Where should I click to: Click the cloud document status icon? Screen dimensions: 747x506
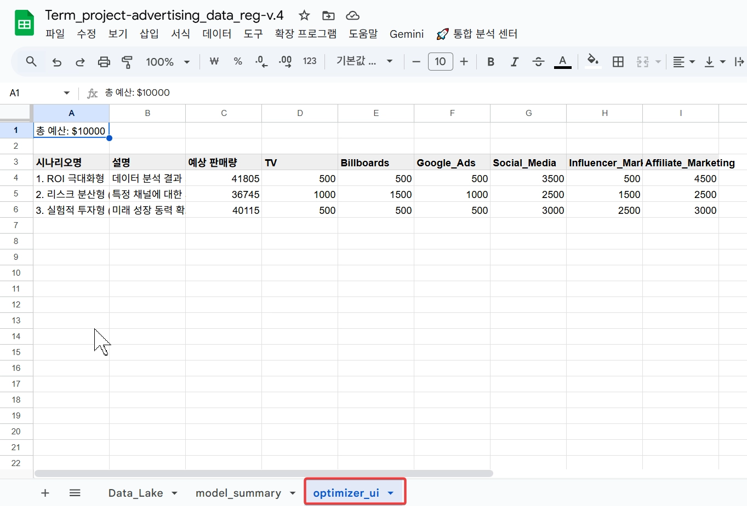353,15
